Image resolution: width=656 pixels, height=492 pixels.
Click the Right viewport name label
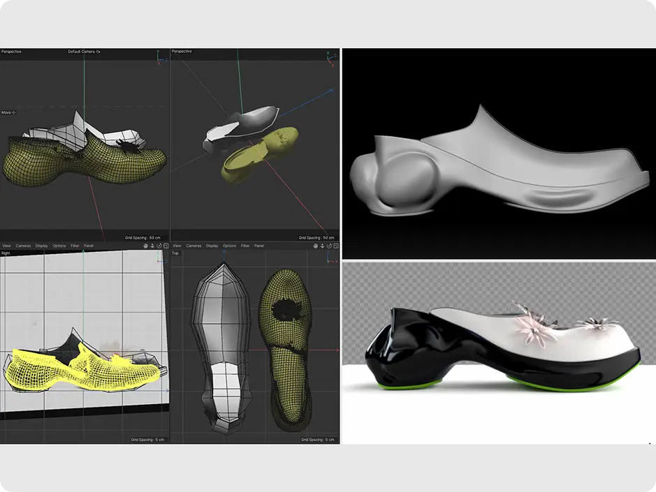pos(6,253)
